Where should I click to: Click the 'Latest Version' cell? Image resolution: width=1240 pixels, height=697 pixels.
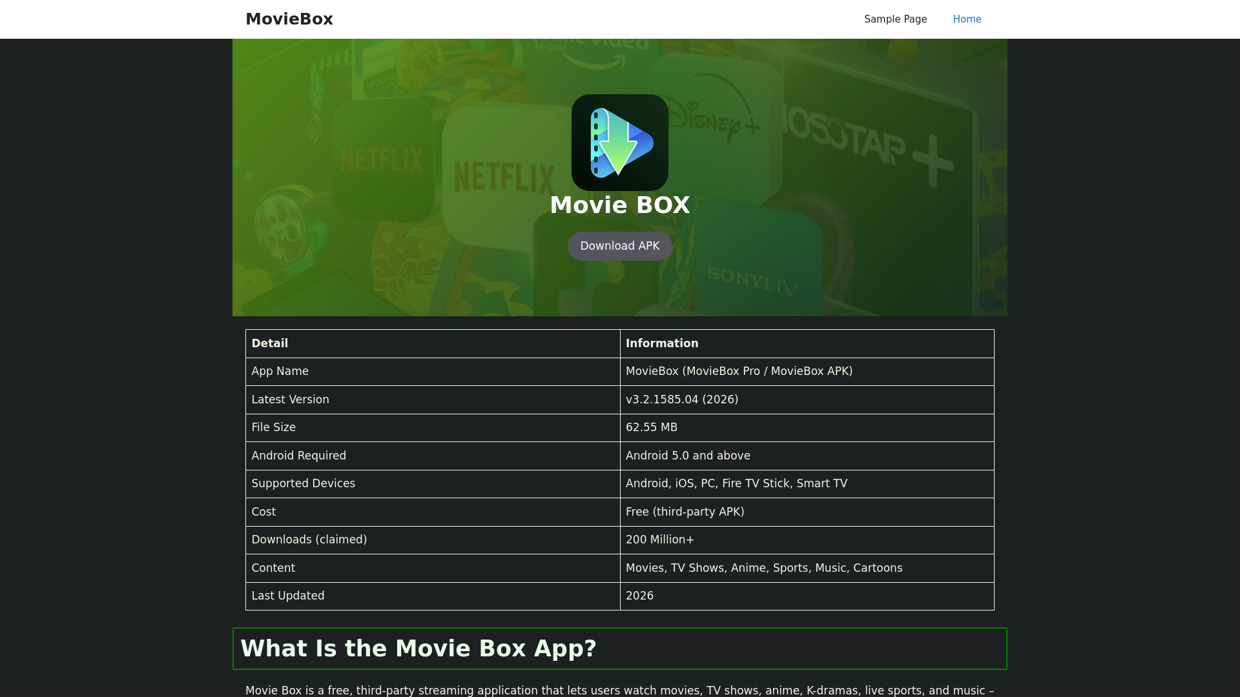coord(433,399)
